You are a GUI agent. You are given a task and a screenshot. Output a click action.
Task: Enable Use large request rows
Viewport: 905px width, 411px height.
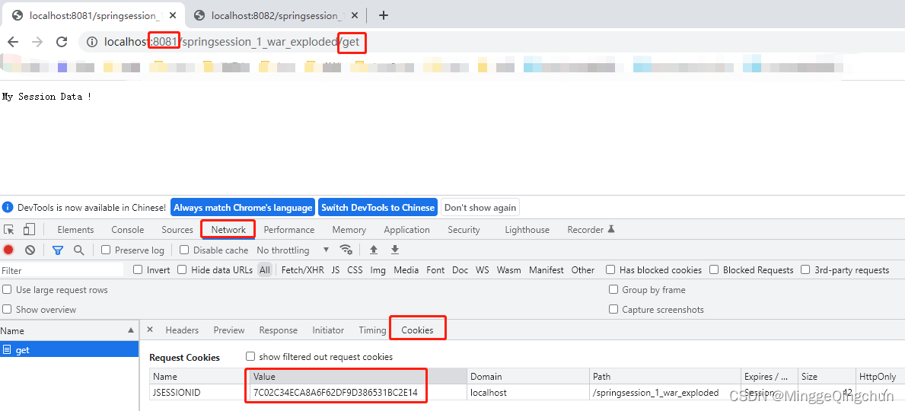(7, 290)
